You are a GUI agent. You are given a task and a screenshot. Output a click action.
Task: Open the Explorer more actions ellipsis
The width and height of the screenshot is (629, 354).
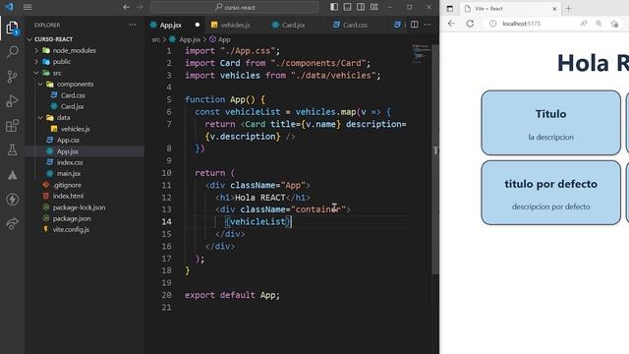(132, 25)
